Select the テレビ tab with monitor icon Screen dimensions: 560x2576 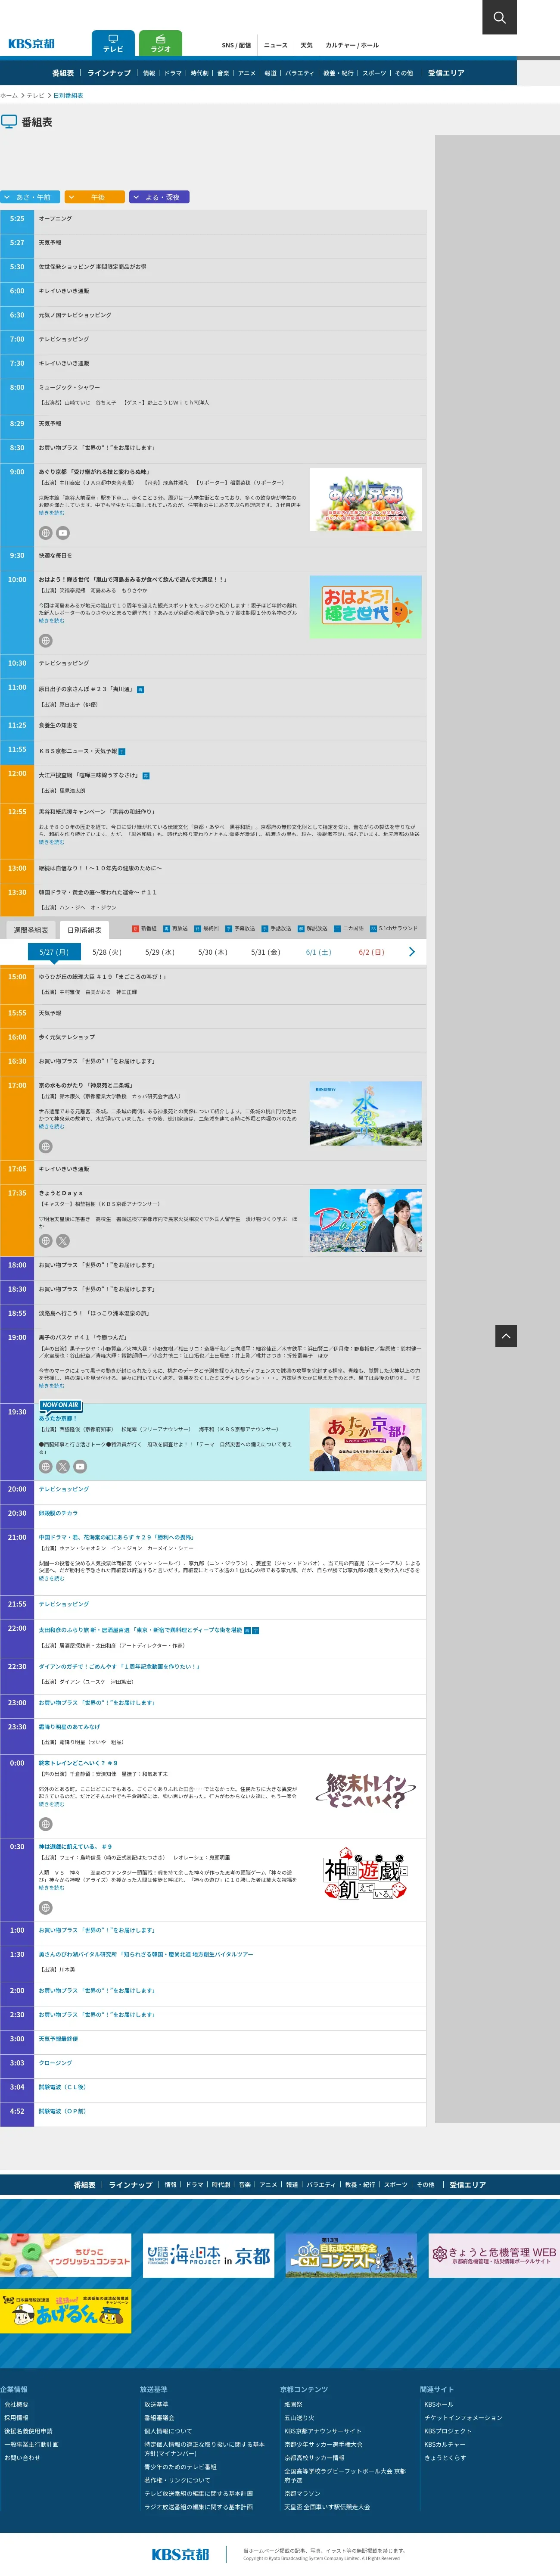point(113,43)
